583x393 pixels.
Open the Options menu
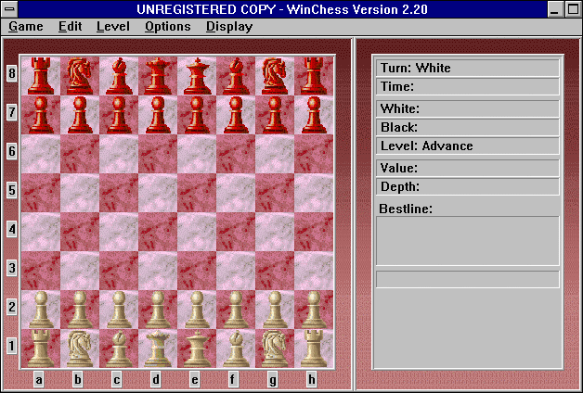coord(168,27)
